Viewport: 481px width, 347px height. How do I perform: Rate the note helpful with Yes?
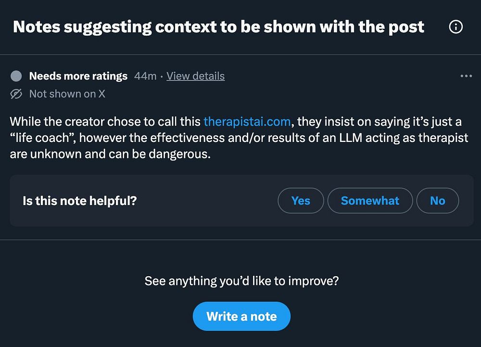pos(301,201)
